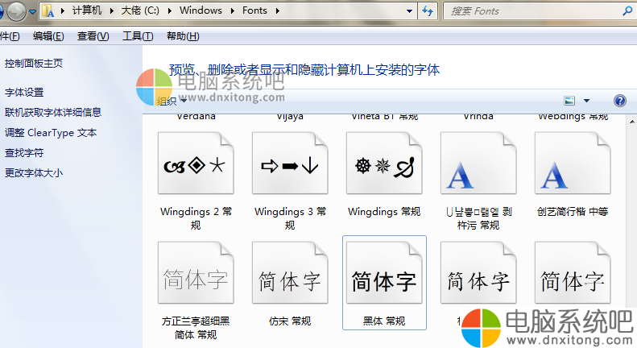This screenshot has width=637, height=348.
Task: Select the Wingdings 3 font icon
Action: 290,163
